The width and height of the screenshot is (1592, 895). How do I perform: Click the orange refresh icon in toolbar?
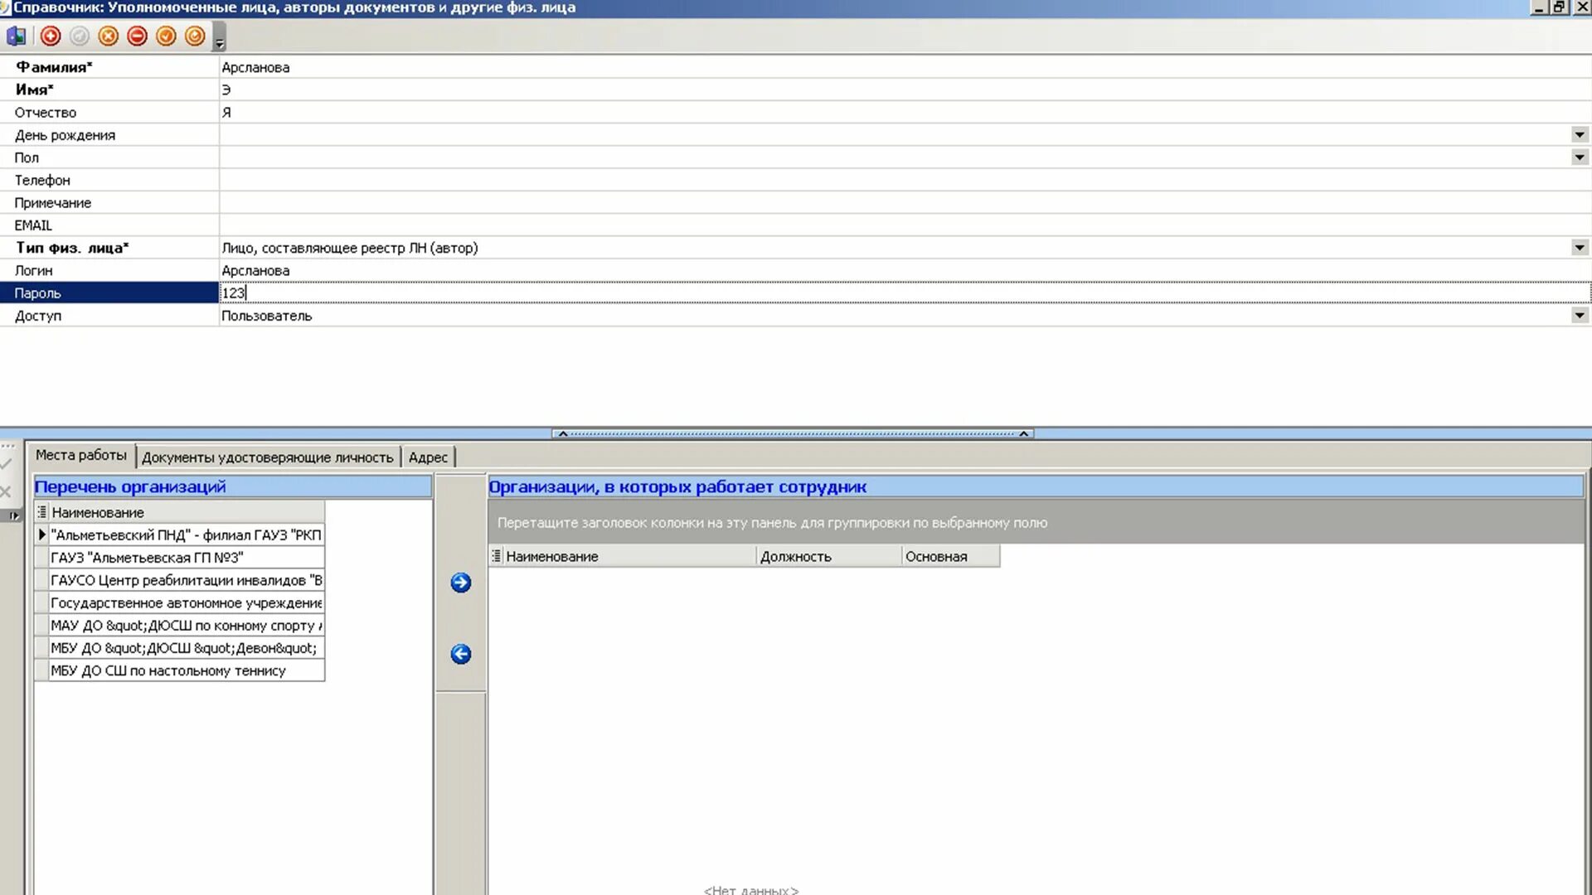(x=195, y=36)
